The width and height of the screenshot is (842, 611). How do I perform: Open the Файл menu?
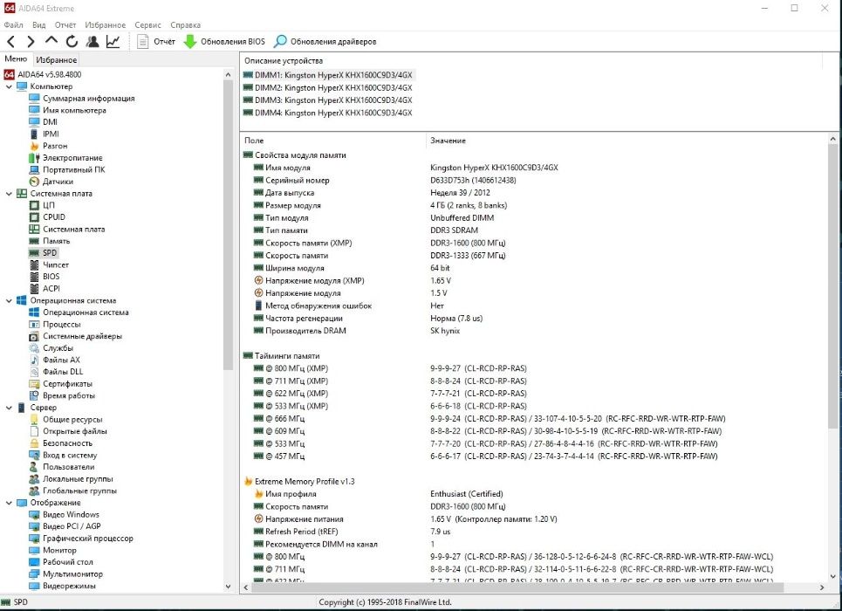(x=13, y=24)
